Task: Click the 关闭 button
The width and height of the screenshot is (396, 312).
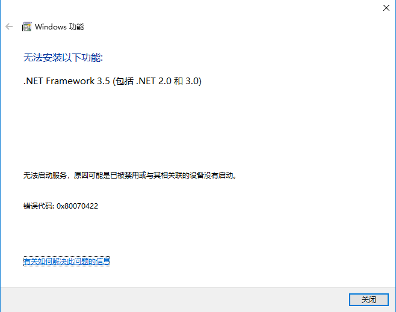Action: [x=369, y=299]
